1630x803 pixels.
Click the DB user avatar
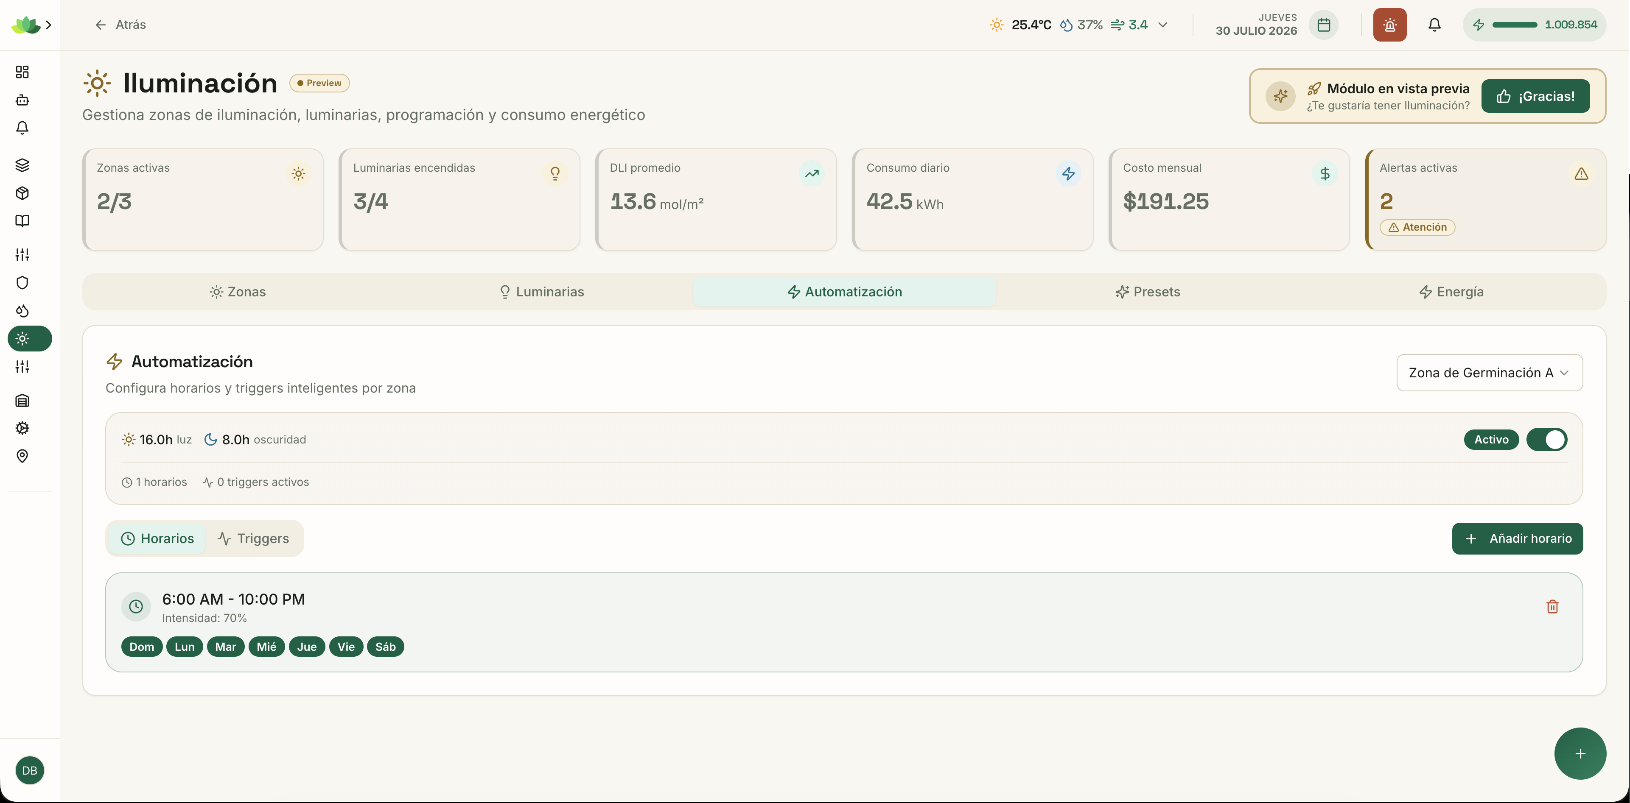pyautogui.click(x=30, y=770)
